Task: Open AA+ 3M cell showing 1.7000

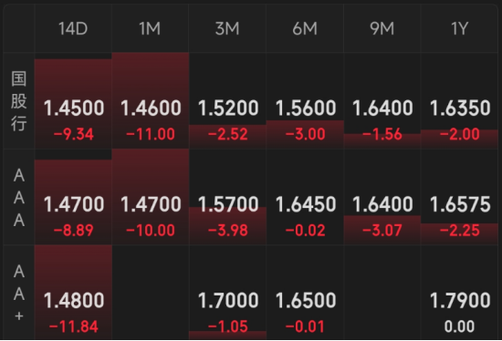Action: click(227, 293)
